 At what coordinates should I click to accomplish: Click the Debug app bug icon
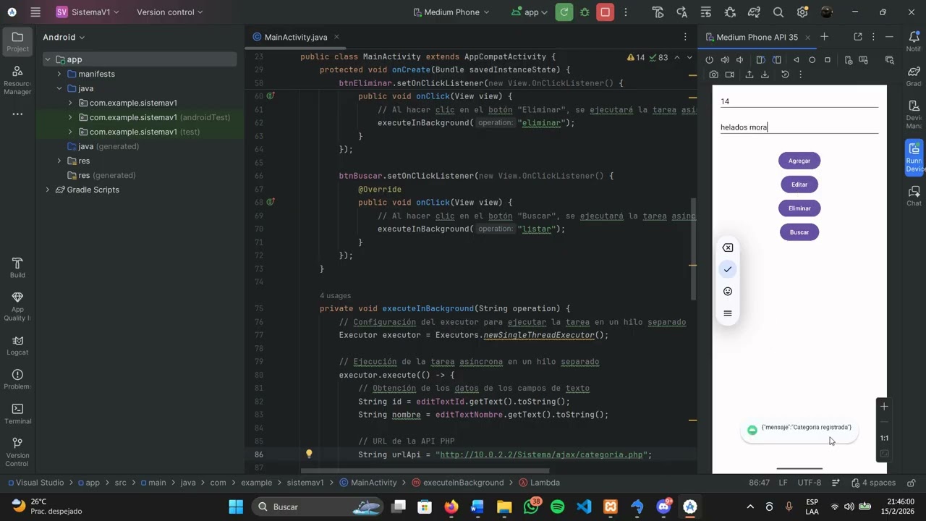[x=585, y=12]
